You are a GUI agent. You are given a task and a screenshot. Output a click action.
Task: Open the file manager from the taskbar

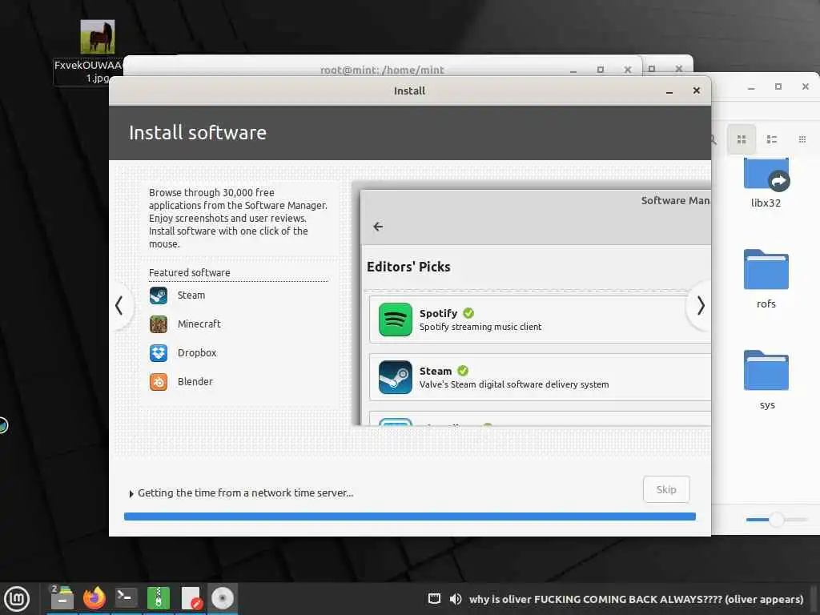(62, 598)
